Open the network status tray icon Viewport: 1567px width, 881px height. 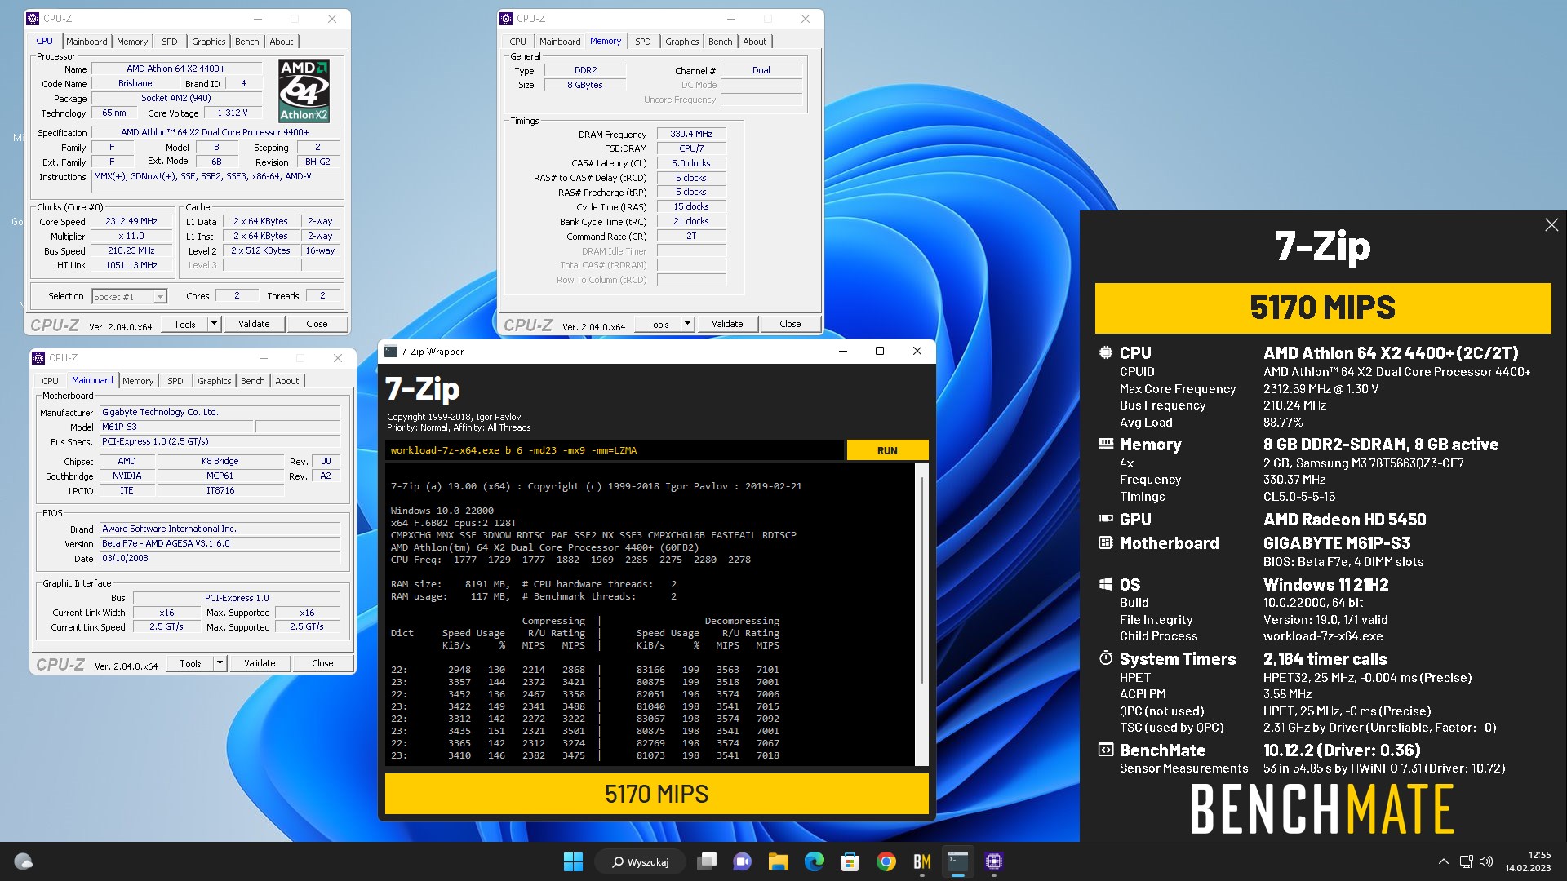(1466, 861)
